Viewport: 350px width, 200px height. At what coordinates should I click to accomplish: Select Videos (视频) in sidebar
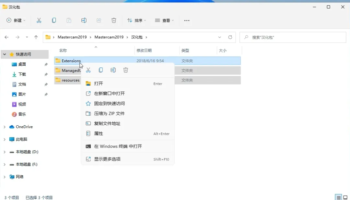(22, 104)
